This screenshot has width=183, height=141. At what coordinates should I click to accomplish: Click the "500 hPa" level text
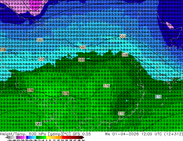[x=38, y=134]
